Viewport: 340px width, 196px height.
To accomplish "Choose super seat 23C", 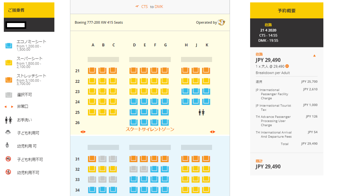I will [x=113, y=91].
